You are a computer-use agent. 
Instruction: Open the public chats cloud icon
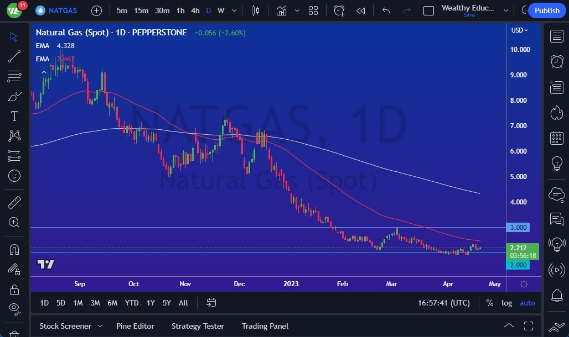[556, 194]
